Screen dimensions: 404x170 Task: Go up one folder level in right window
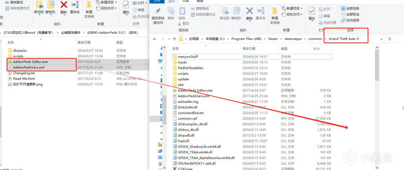175,39
